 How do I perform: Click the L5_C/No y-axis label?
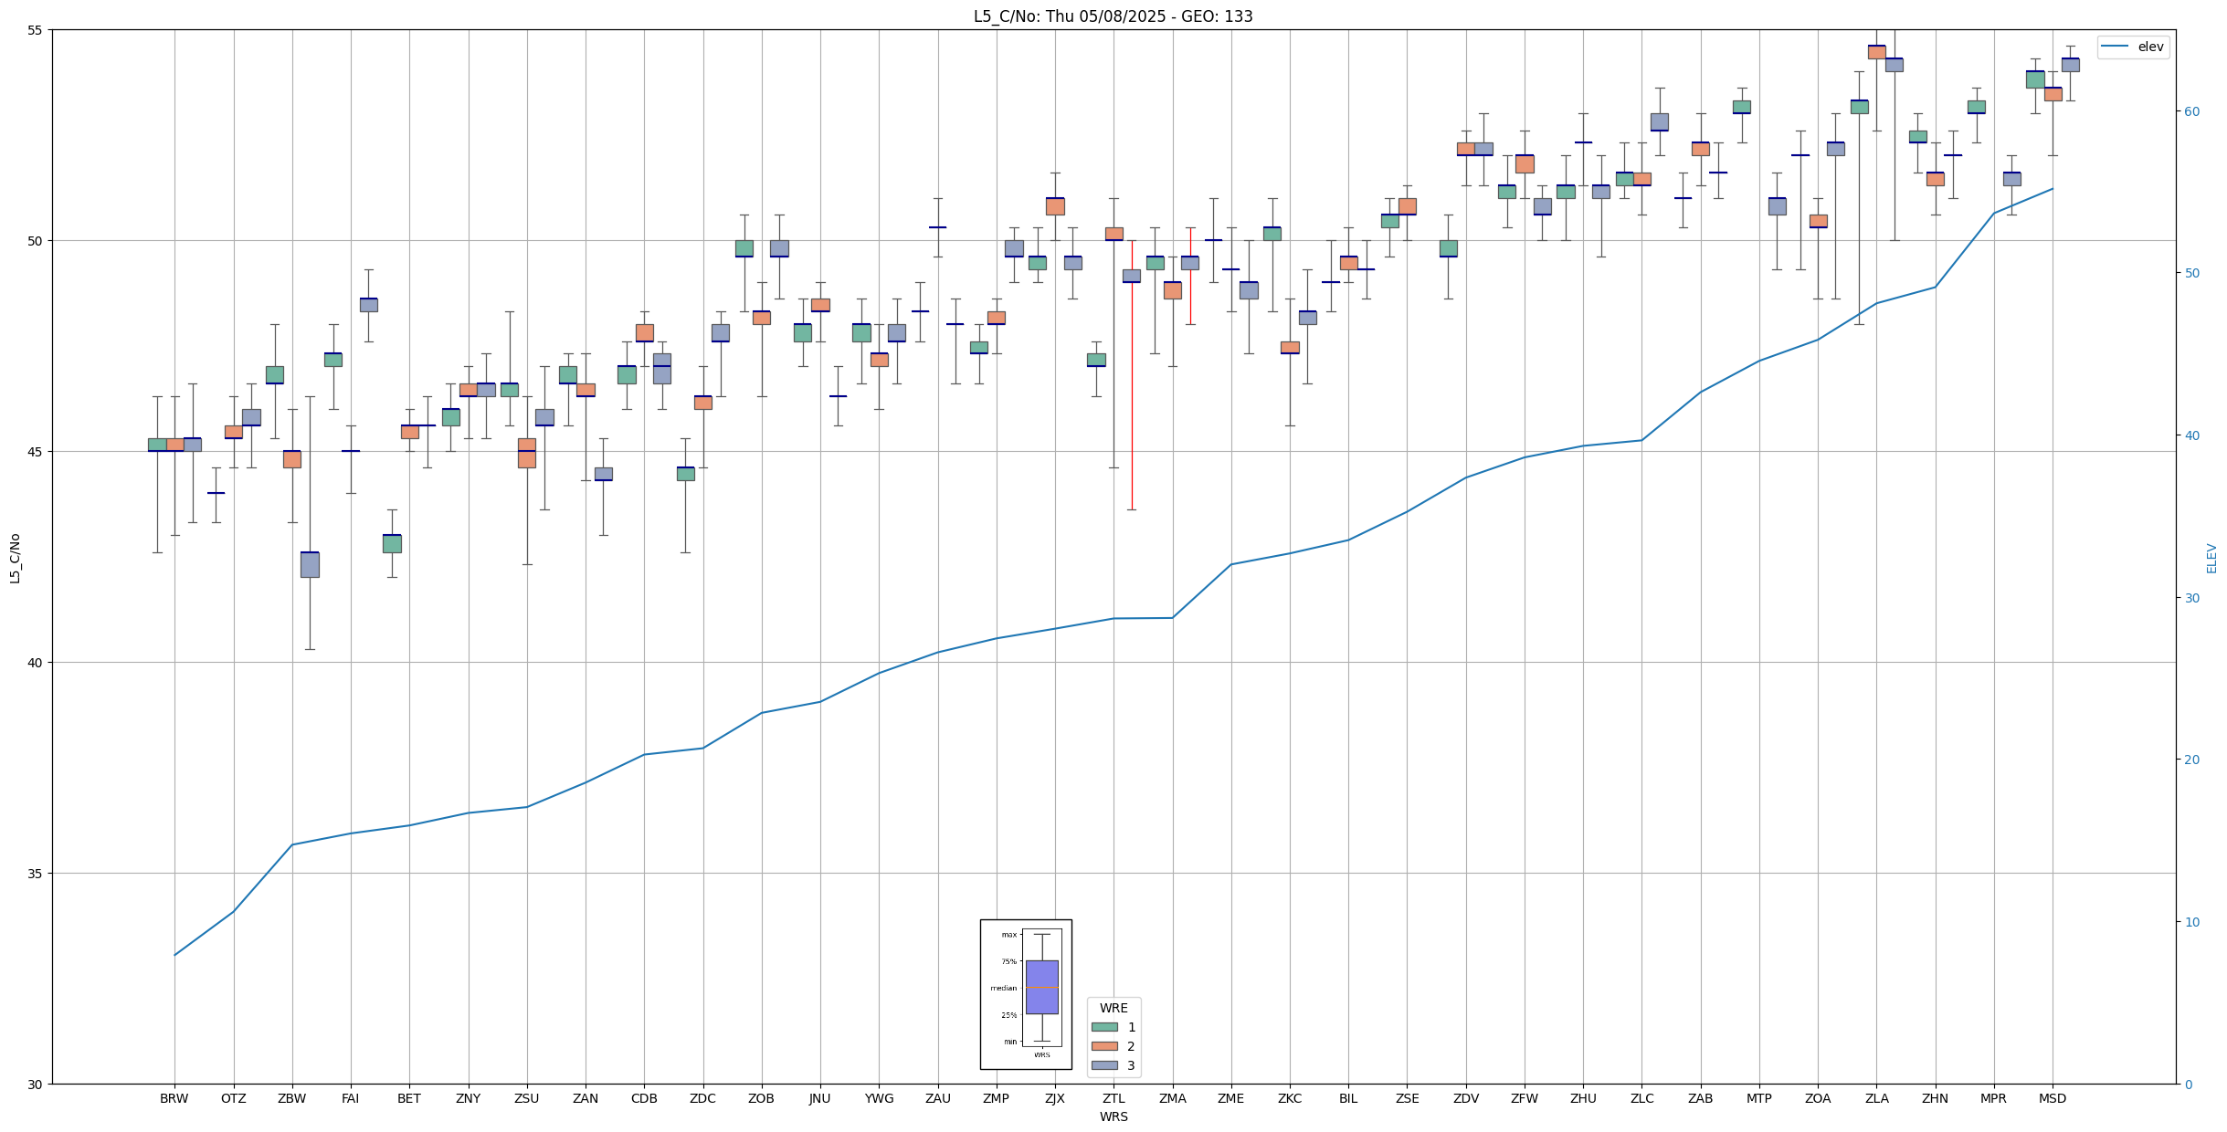click(x=15, y=559)
